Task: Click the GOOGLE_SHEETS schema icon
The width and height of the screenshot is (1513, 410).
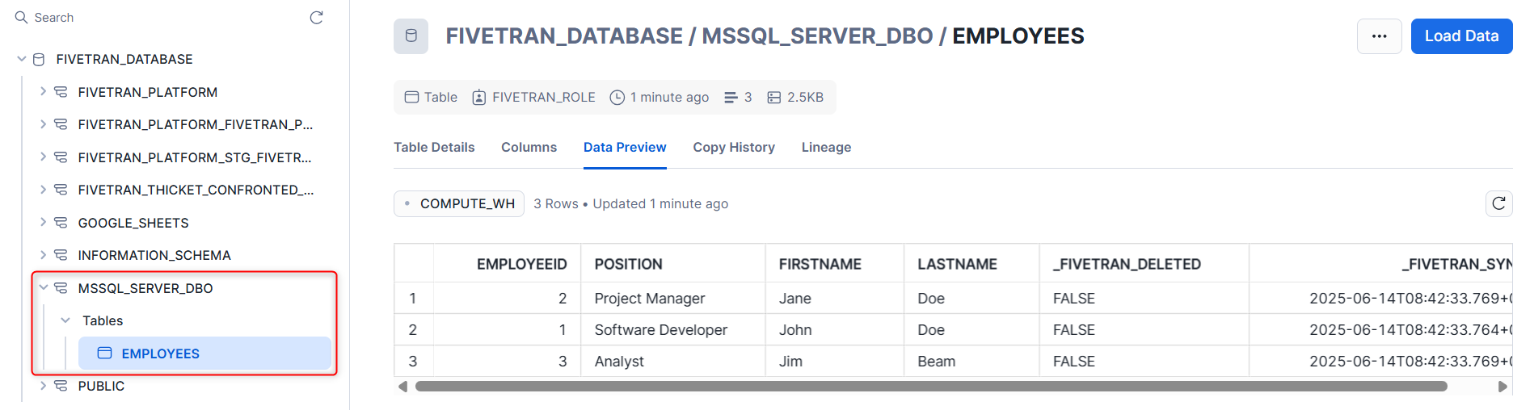Action: coord(61,223)
